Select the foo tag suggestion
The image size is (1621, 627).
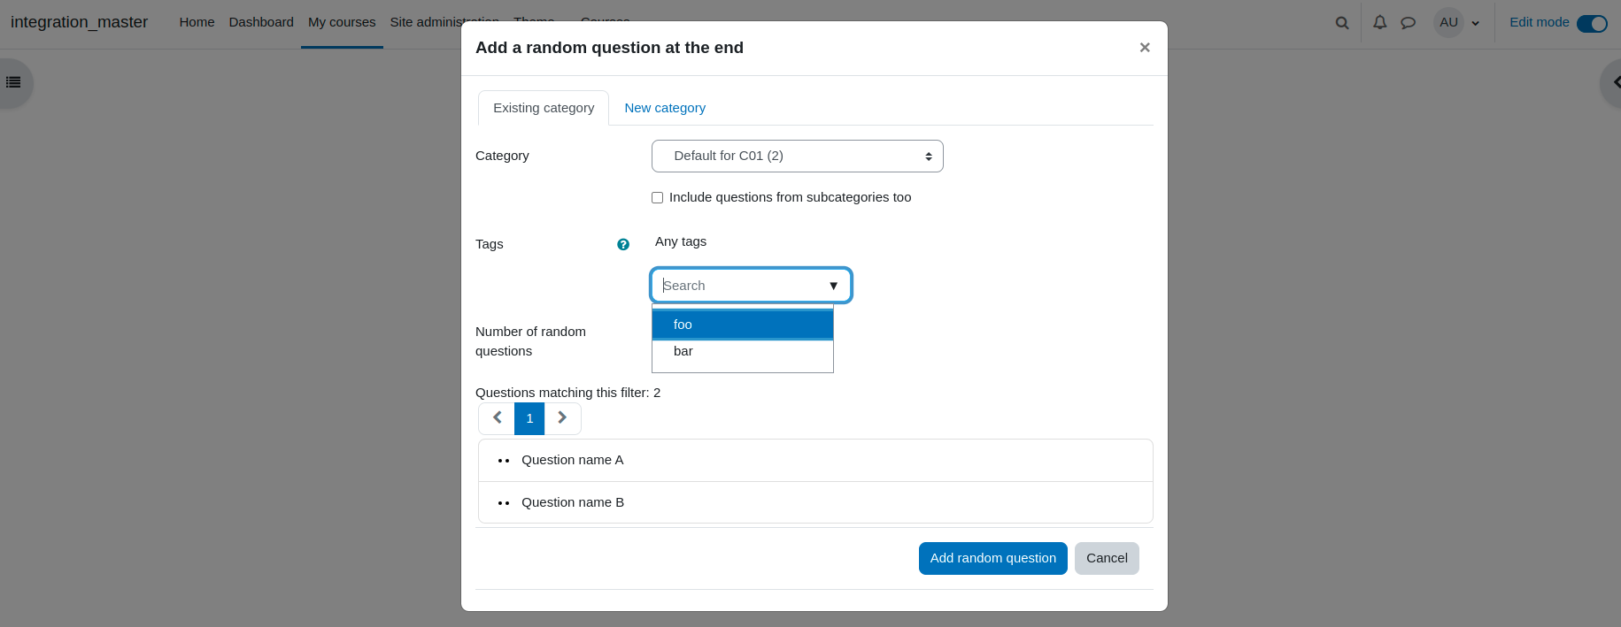743,325
